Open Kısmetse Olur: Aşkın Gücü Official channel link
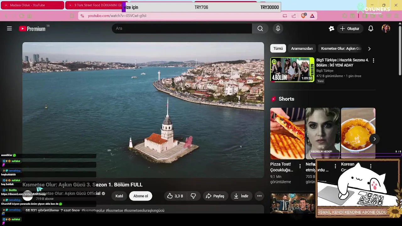 coord(68,193)
